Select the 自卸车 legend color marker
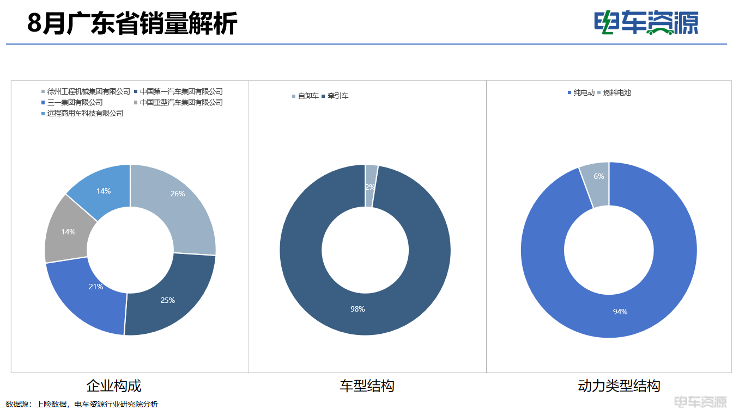This screenshot has height=410, width=733. pos(294,96)
